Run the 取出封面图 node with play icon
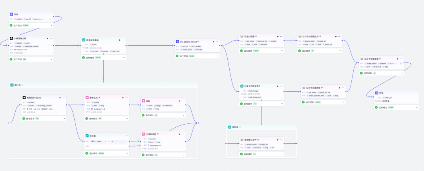The image size is (424, 171). tap(278, 36)
